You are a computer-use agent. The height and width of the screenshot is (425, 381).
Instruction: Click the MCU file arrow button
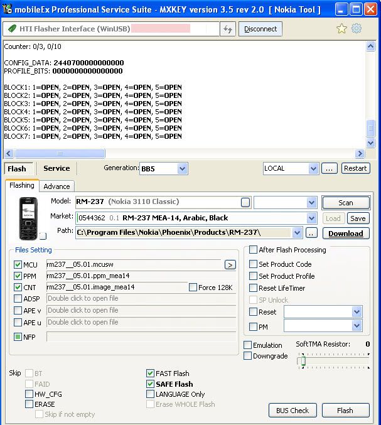(230, 265)
